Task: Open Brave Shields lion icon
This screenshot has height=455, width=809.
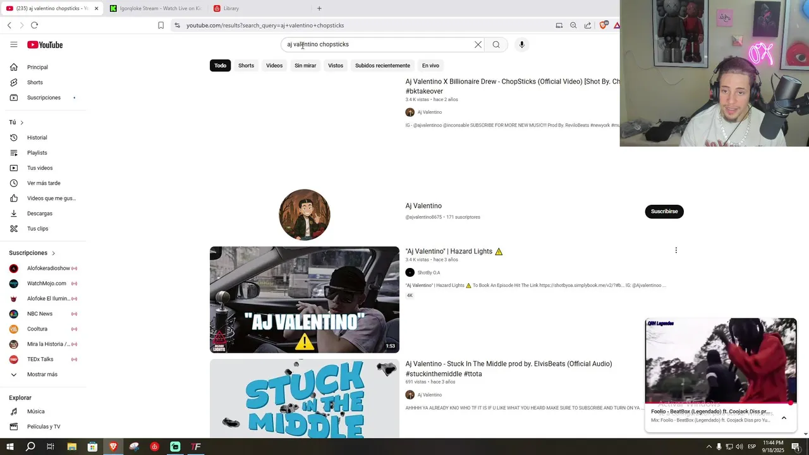Action: pos(603,25)
